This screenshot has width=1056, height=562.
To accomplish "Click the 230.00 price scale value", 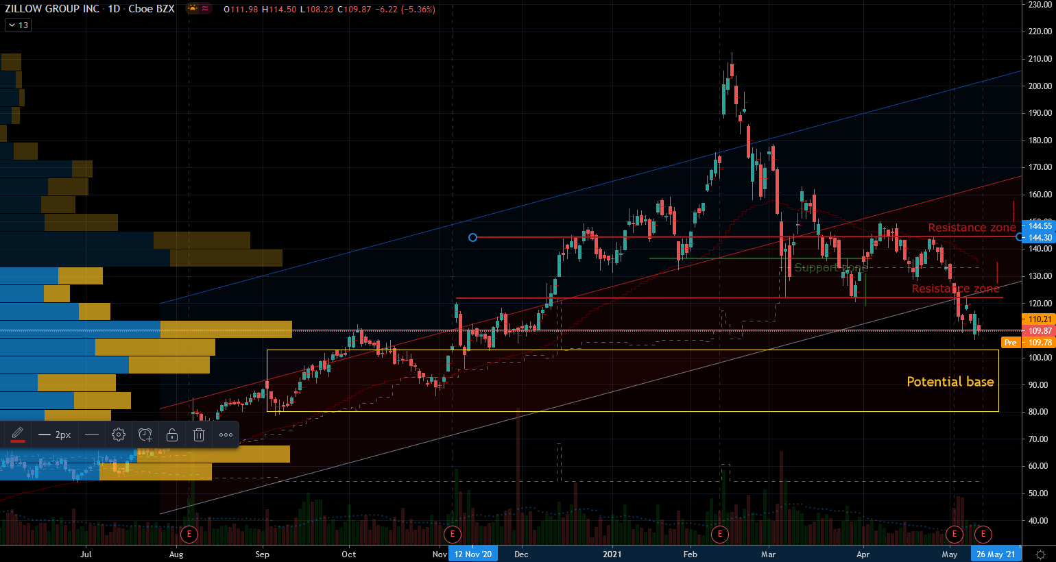I will (1040, 4).
